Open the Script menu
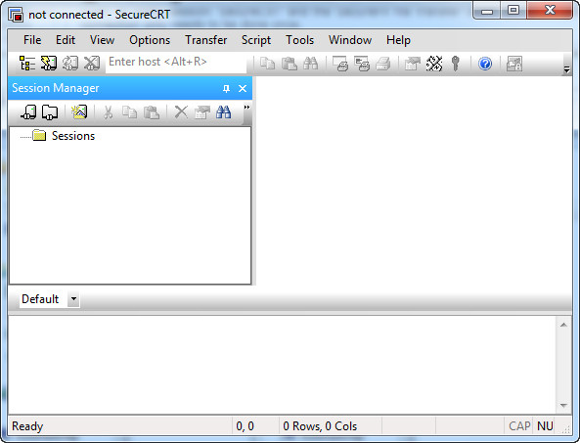The height and width of the screenshot is (443, 580). coord(256,40)
